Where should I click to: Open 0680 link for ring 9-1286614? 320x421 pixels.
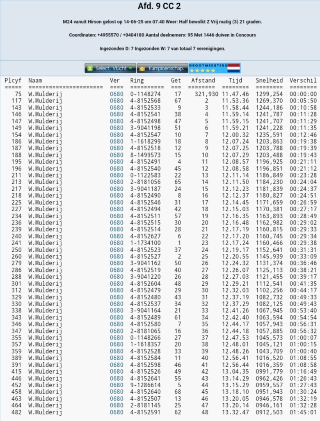117,385
